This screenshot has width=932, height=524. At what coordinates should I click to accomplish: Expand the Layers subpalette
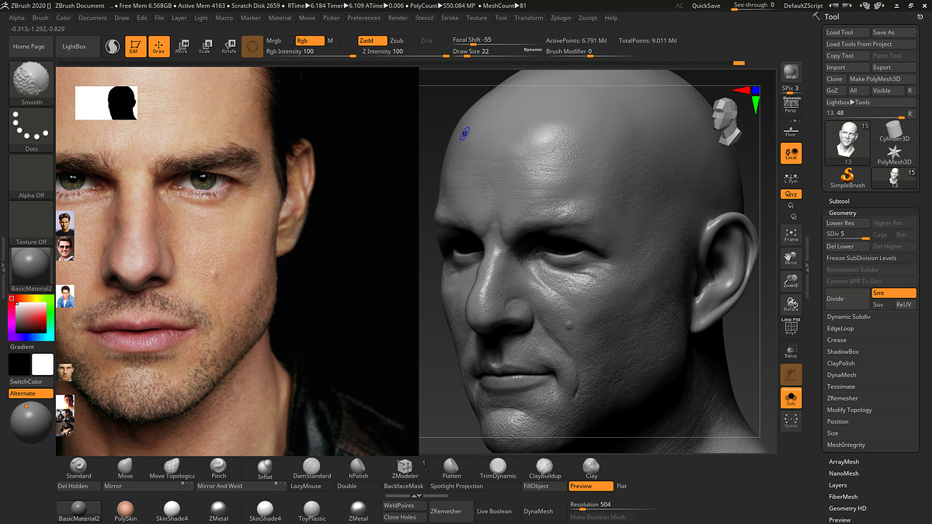(x=838, y=485)
